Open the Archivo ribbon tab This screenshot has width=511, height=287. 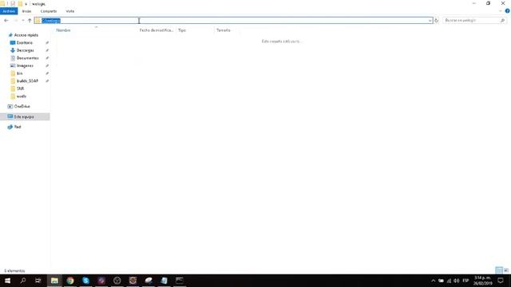9,11
